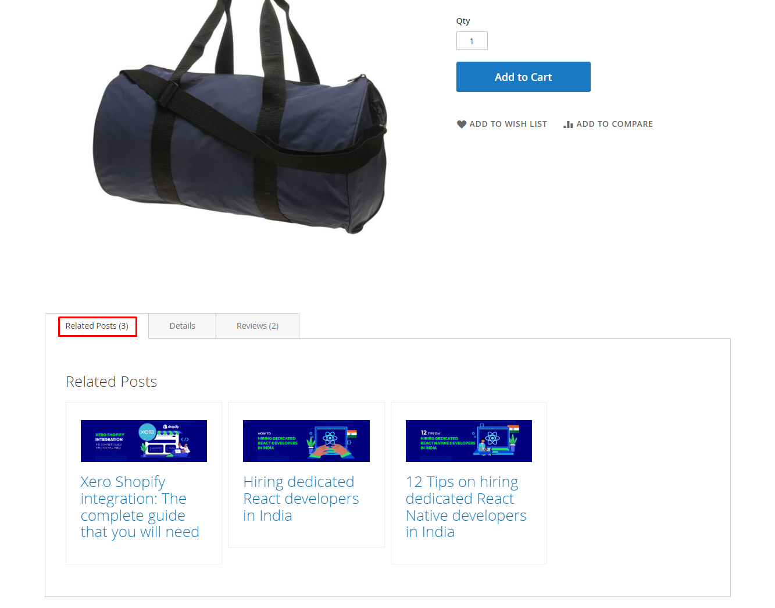Open the Reviews (2) tab

click(x=257, y=326)
